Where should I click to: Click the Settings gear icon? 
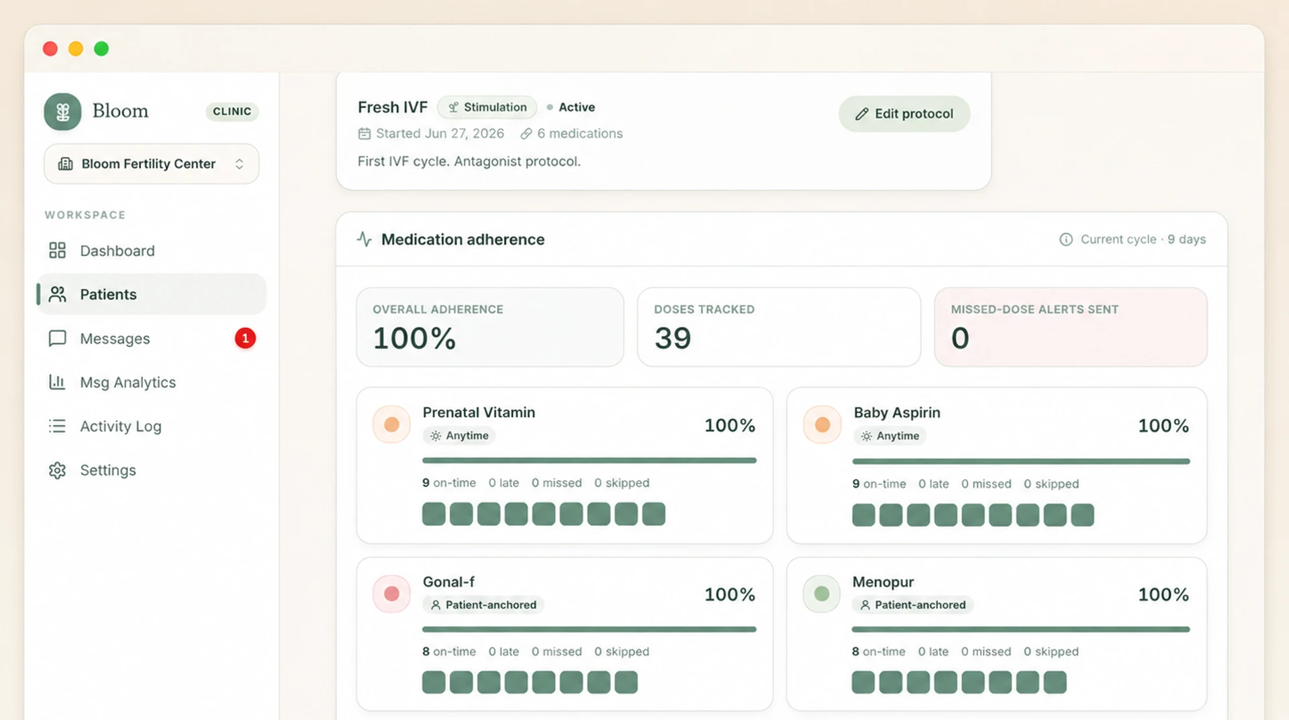[x=58, y=470]
